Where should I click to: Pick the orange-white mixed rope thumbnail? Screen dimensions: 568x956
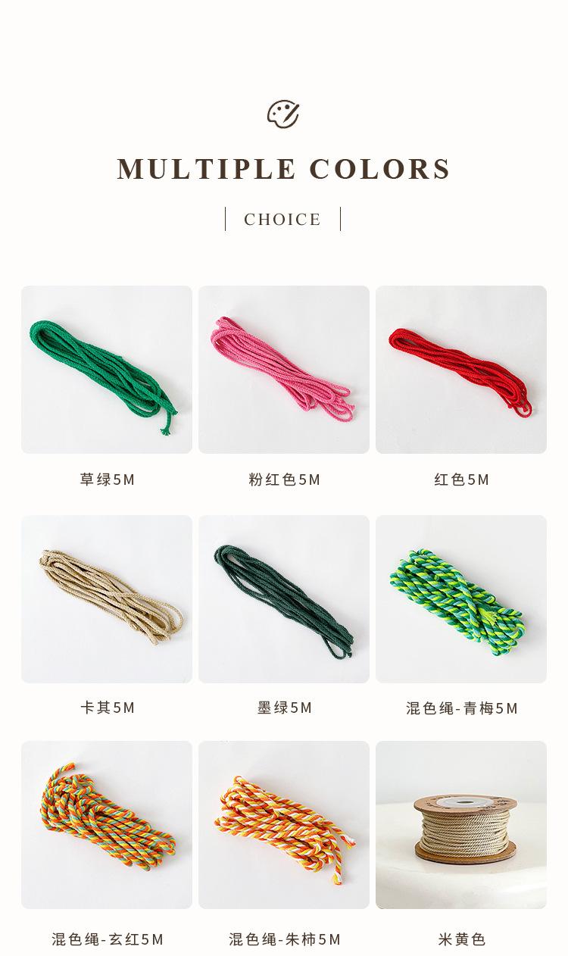pos(284,825)
